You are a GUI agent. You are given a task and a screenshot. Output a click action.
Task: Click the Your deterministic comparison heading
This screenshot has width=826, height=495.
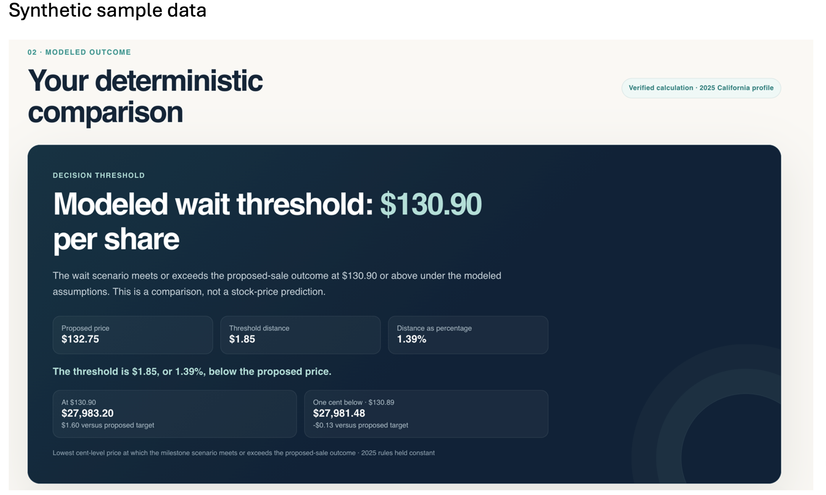click(x=145, y=96)
